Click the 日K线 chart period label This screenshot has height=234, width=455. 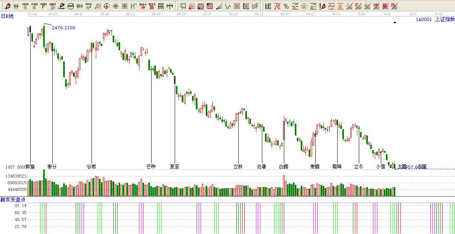click(x=7, y=16)
